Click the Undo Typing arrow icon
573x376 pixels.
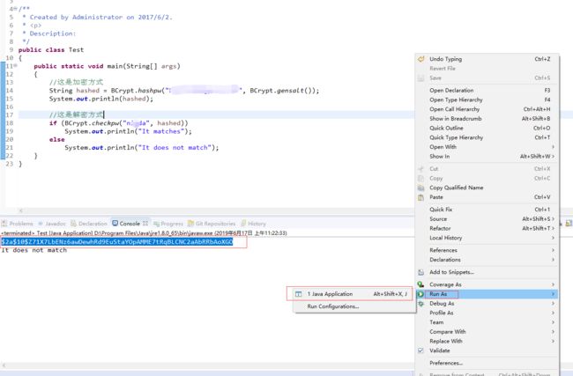click(x=421, y=59)
